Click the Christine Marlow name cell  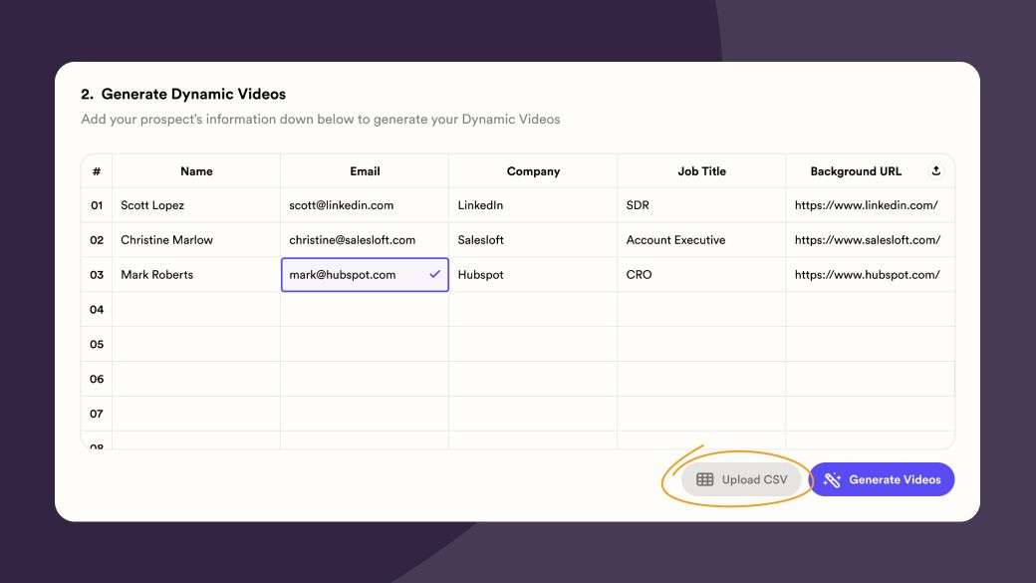(x=196, y=240)
